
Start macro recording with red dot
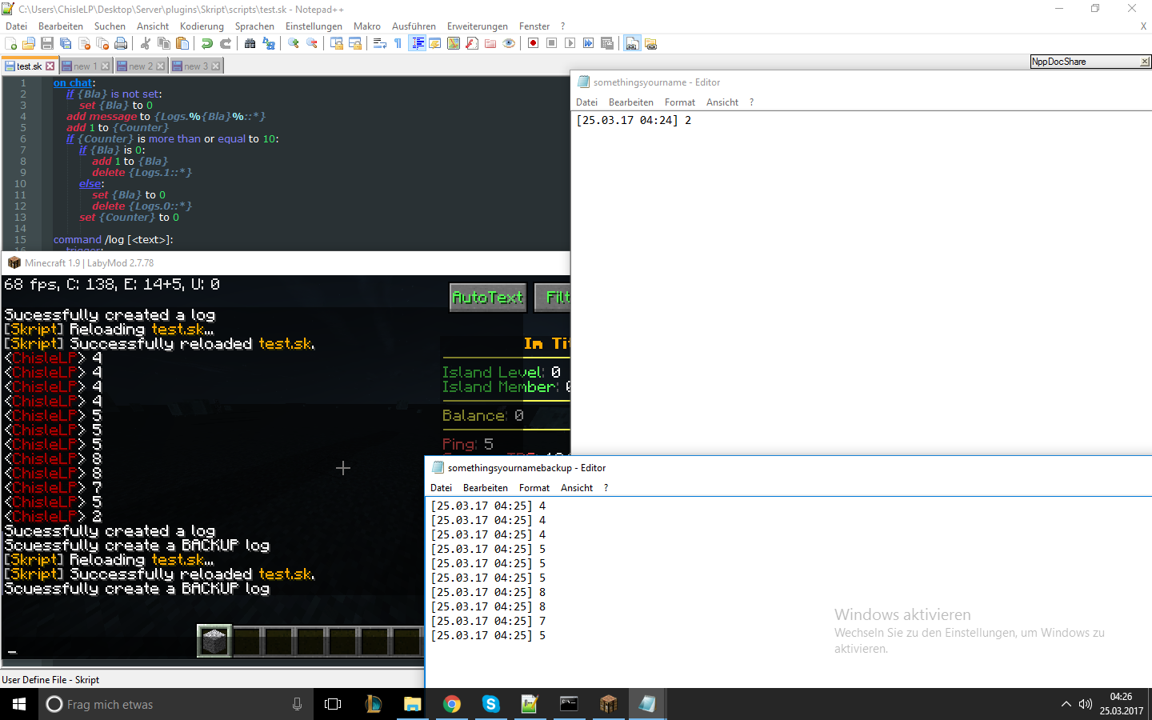tap(534, 43)
